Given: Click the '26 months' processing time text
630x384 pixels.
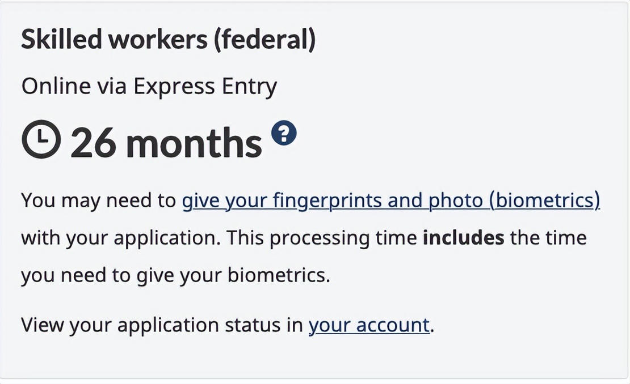Looking at the screenshot, I should 166,142.
